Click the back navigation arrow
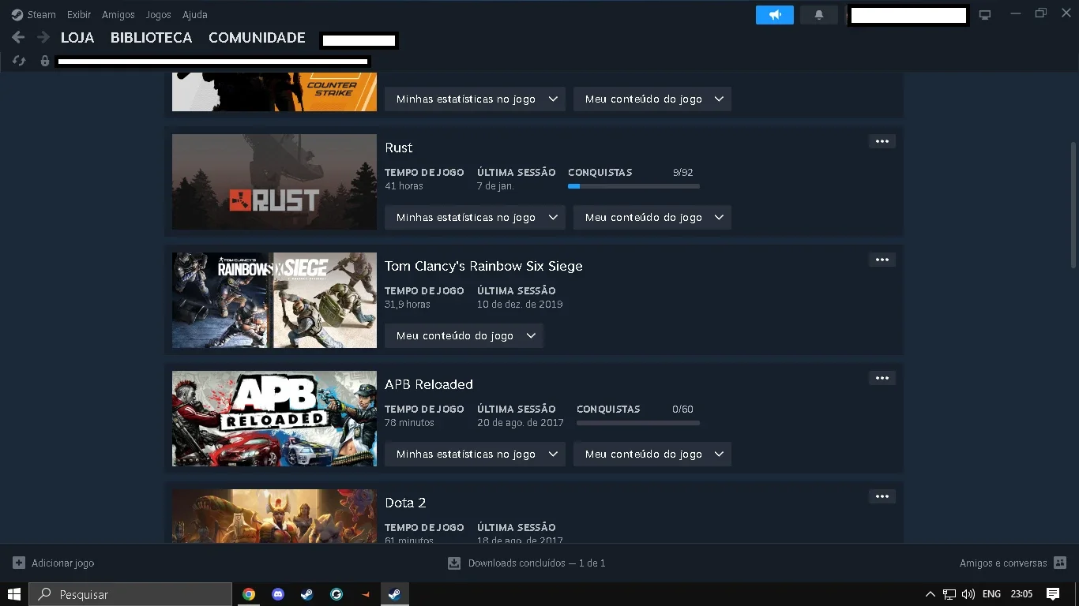Viewport: 1079px width, 606px height. (18, 38)
